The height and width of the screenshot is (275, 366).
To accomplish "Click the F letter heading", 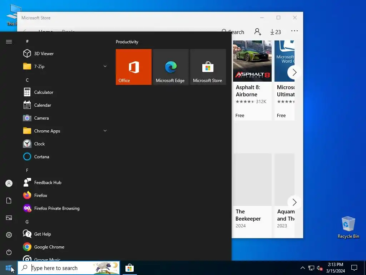I will point(27,170).
